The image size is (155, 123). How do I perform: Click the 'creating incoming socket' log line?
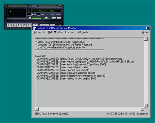[x=65, y=73]
